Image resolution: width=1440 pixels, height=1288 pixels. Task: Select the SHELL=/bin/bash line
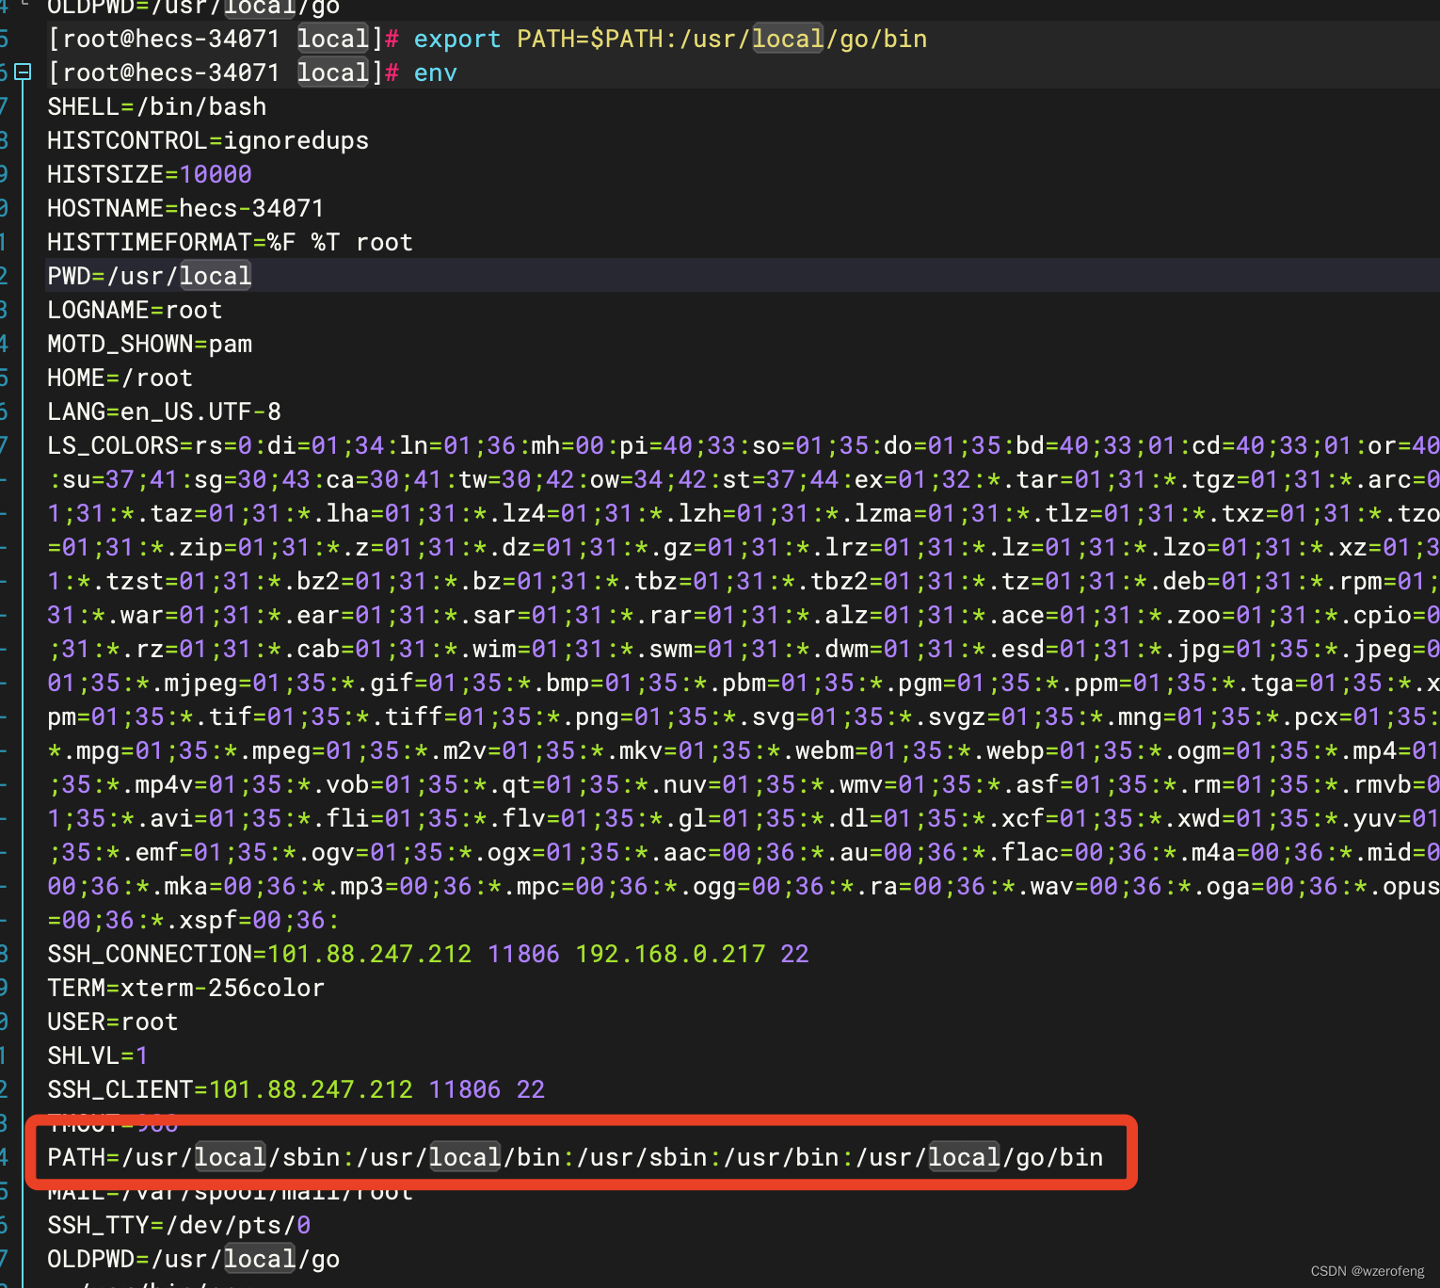(x=157, y=107)
